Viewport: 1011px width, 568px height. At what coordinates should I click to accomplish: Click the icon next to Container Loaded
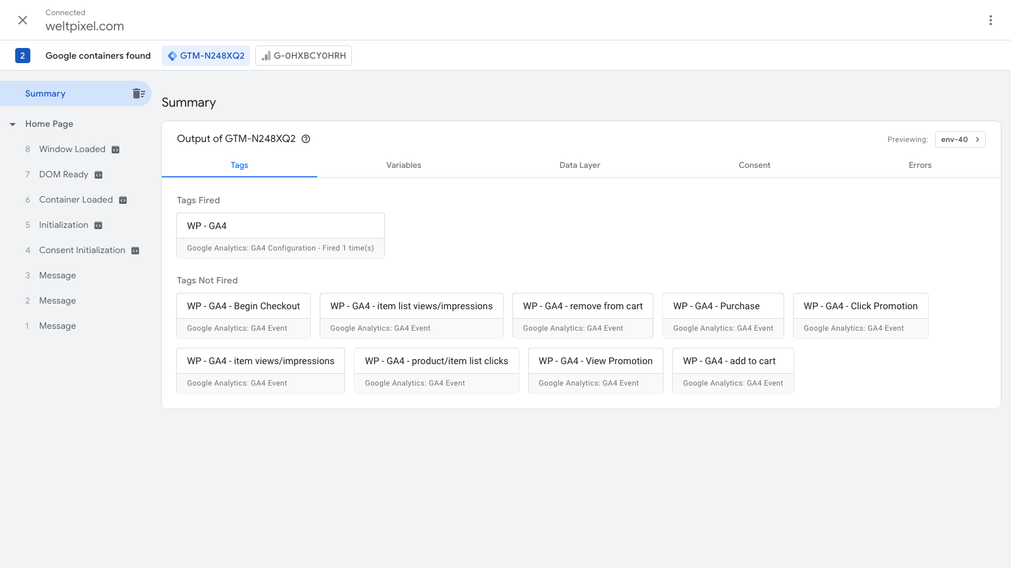(123, 200)
